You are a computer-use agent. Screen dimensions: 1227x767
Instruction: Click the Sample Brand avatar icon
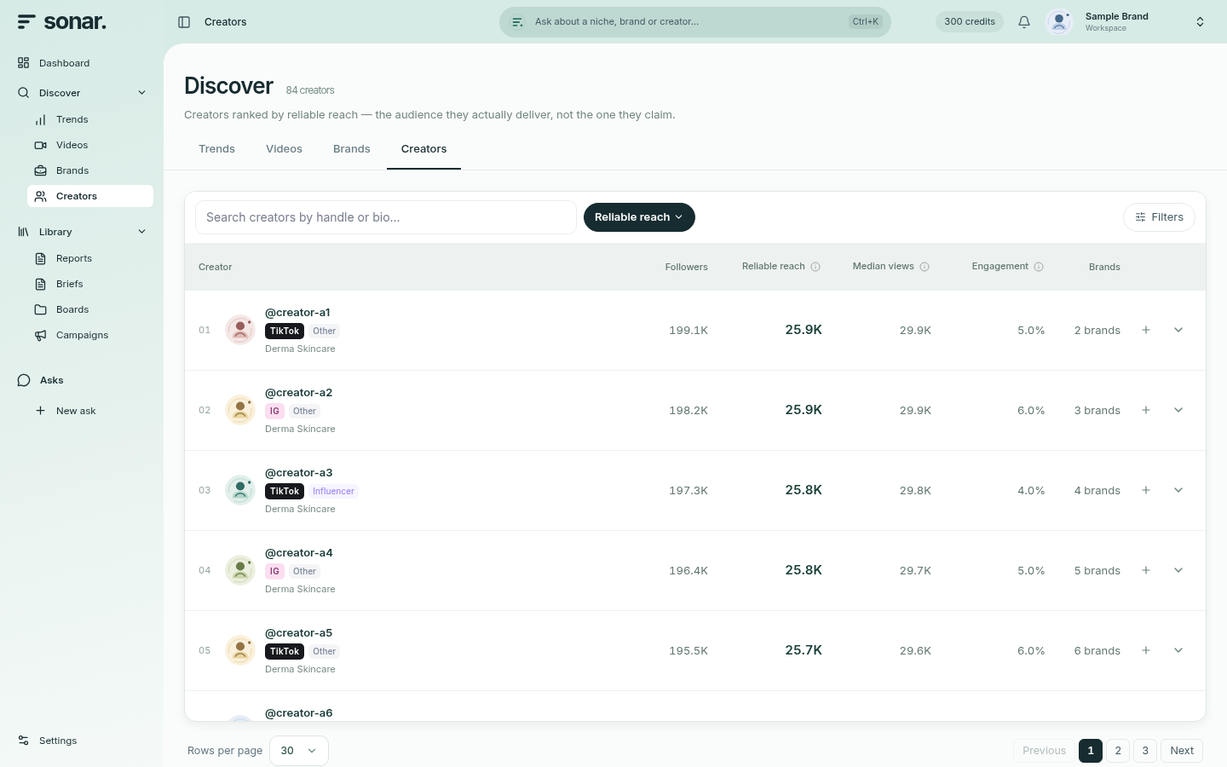tap(1059, 22)
